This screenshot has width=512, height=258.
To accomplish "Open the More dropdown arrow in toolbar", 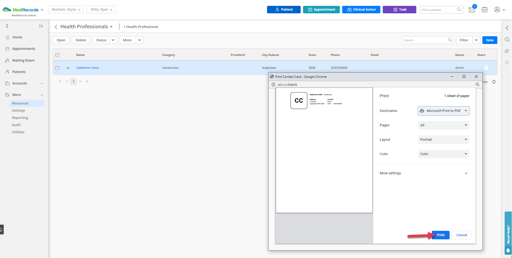I will pyautogui.click(x=139, y=40).
